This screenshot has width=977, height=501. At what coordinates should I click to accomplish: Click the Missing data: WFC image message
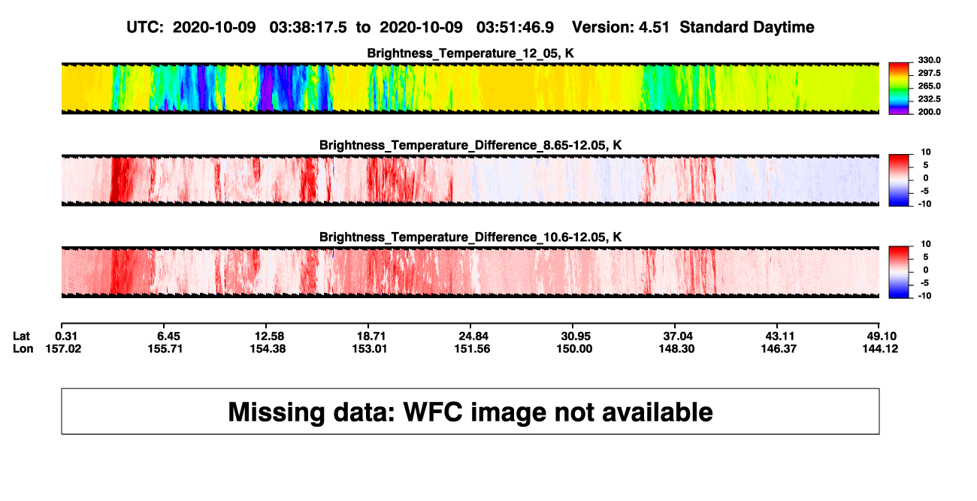click(470, 412)
